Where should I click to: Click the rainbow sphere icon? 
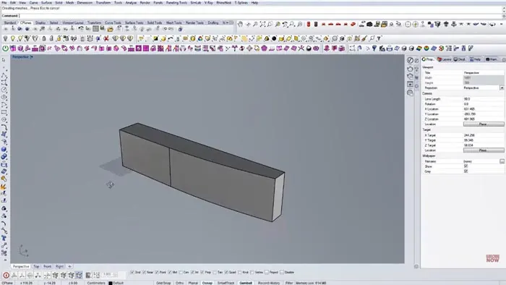click(426, 48)
